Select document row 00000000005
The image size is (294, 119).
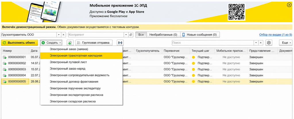click(147, 82)
